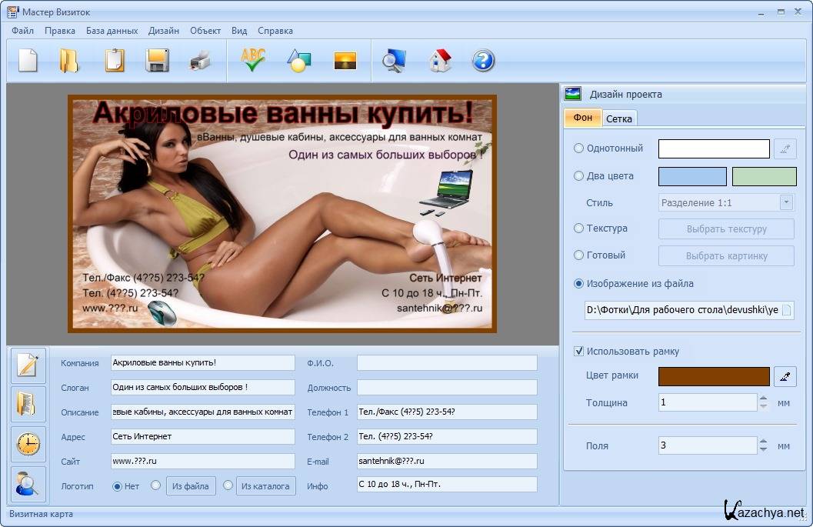The image size is (813, 527).
Task: Click the Из каталога logo button
Action: pos(265,486)
